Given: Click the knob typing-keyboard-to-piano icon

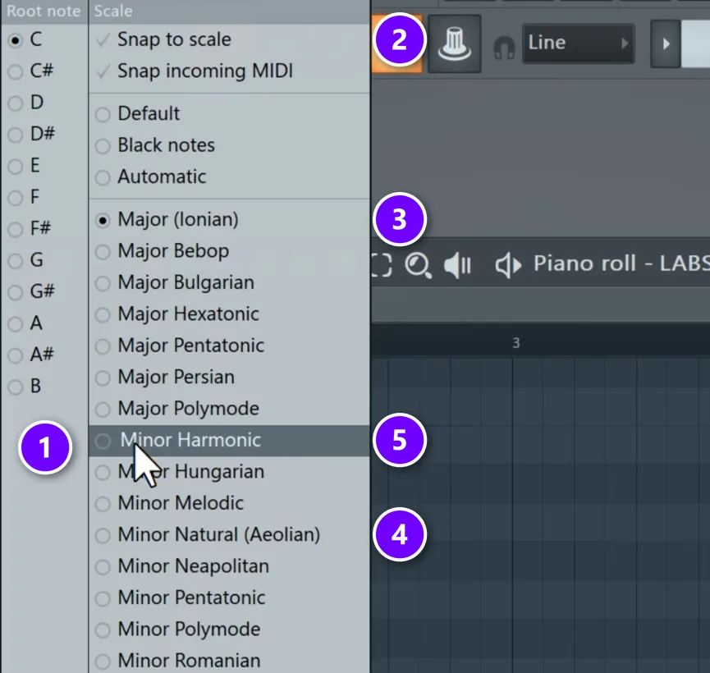Looking at the screenshot, I should point(454,43).
